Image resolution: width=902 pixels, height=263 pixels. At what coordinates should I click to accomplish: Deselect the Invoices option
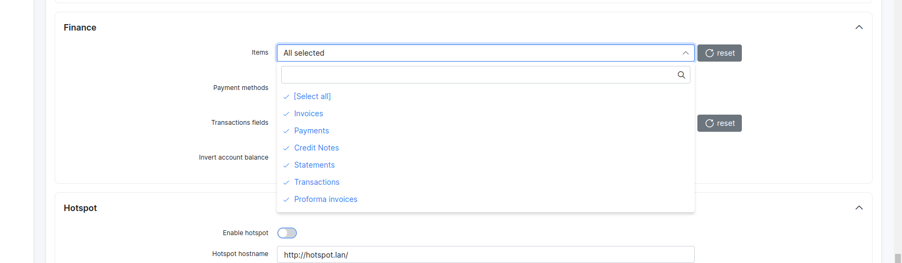click(x=309, y=114)
